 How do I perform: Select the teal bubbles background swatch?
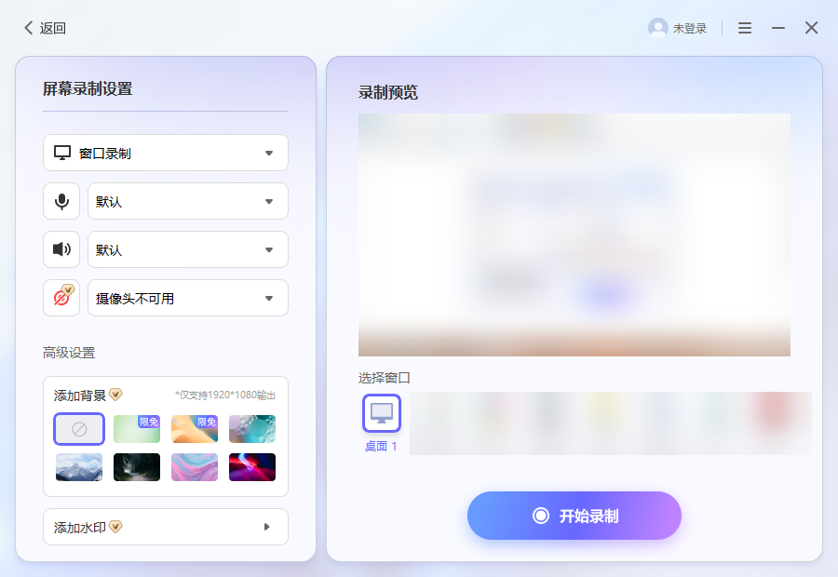click(251, 429)
